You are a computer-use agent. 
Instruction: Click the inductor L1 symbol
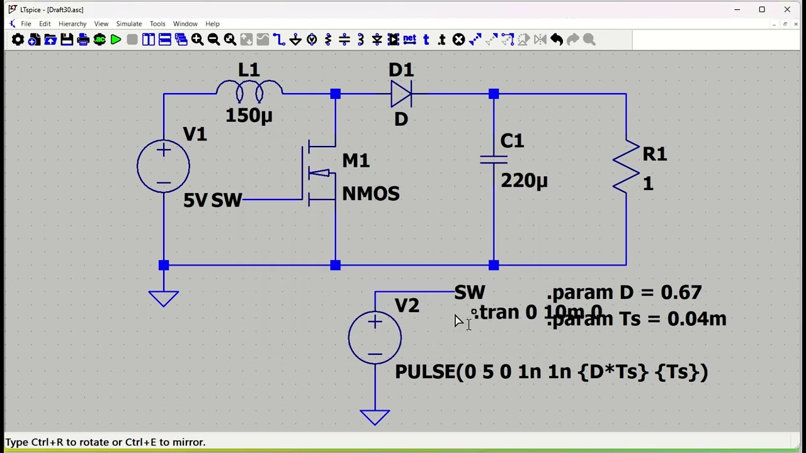click(x=249, y=92)
